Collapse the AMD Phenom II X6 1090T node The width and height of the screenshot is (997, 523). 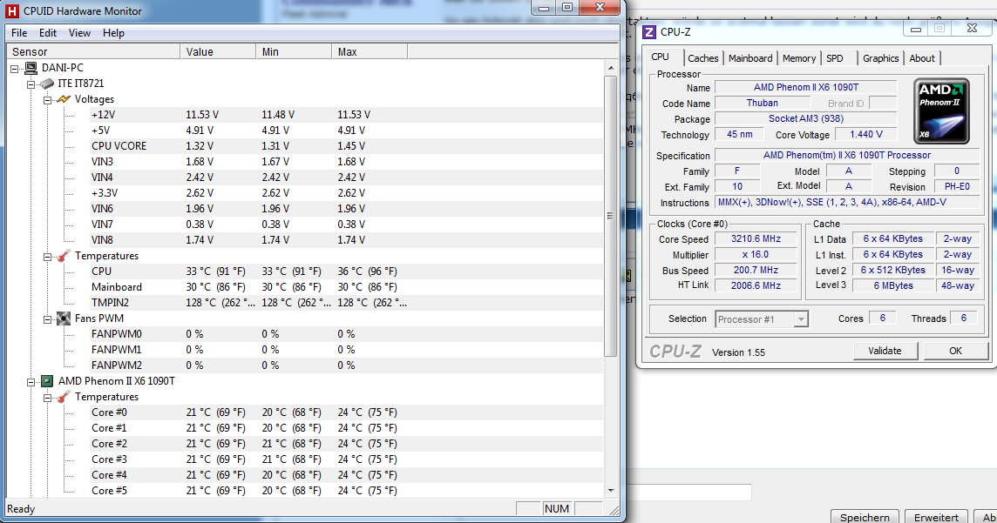click(x=31, y=381)
